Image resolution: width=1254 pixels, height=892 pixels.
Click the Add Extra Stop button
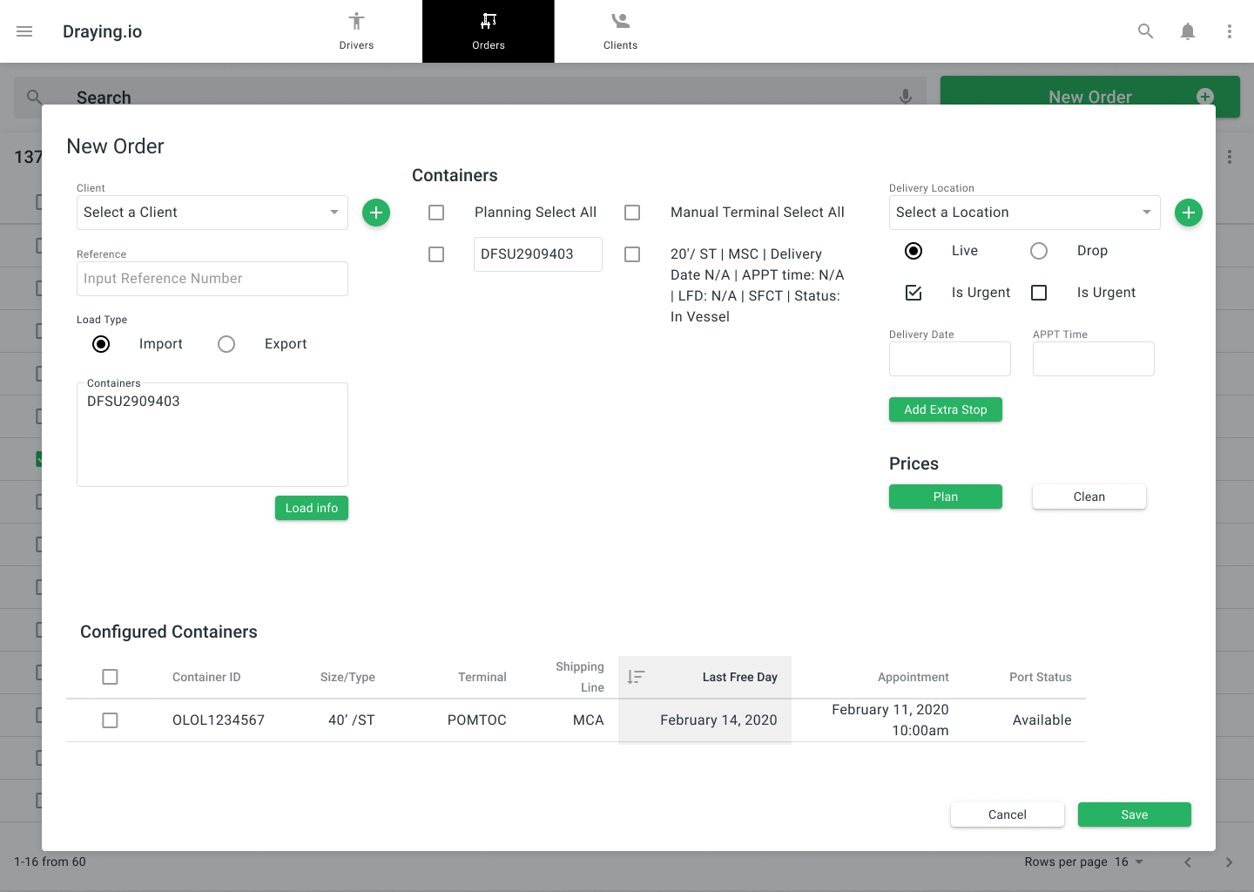[x=945, y=409]
